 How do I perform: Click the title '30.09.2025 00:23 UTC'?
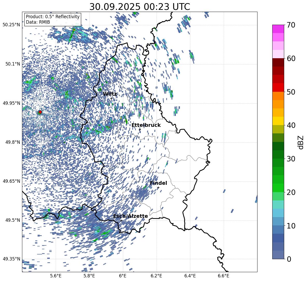click(x=139, y=7)
